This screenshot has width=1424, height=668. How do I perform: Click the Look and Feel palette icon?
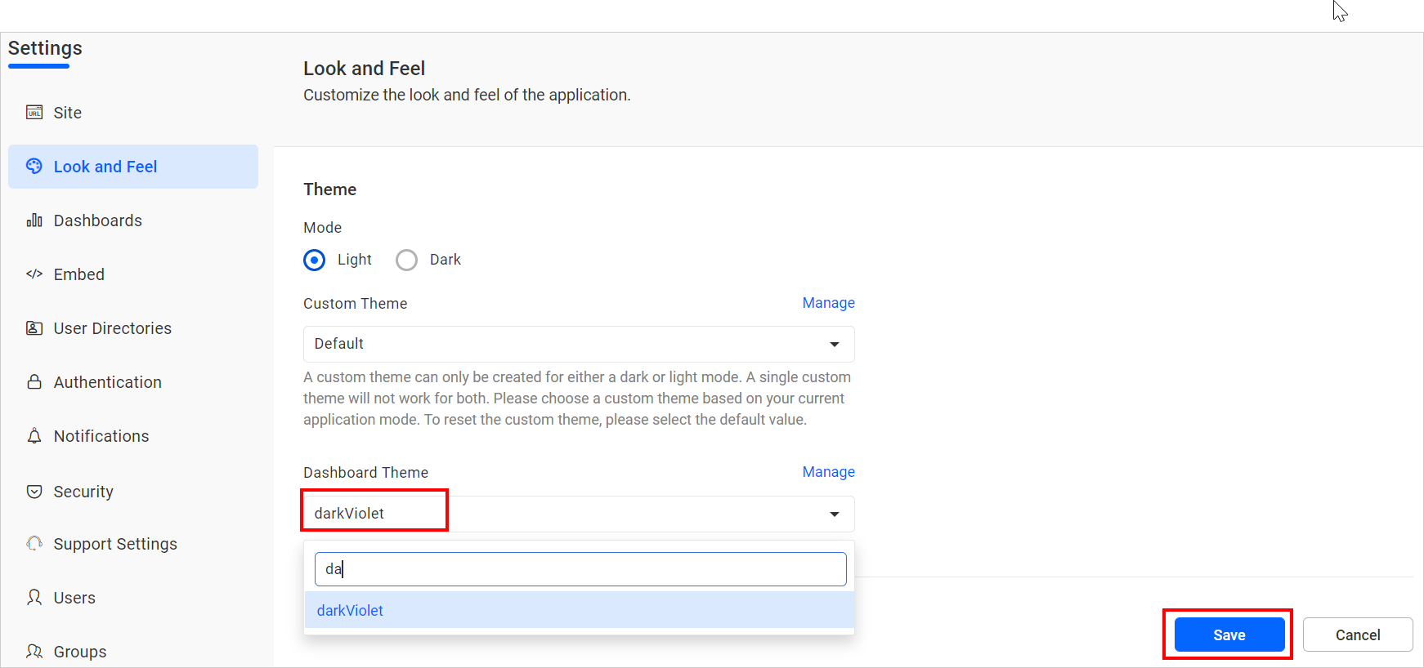[x=34, y=167]
